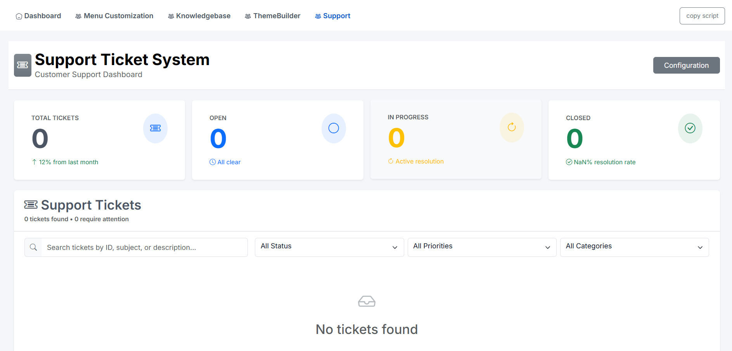Go to the Dashboard nav item

pyautogui.click(x=38, y=16)
